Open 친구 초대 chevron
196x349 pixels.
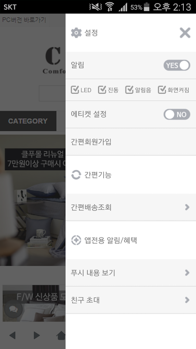[x=187, y=300]
